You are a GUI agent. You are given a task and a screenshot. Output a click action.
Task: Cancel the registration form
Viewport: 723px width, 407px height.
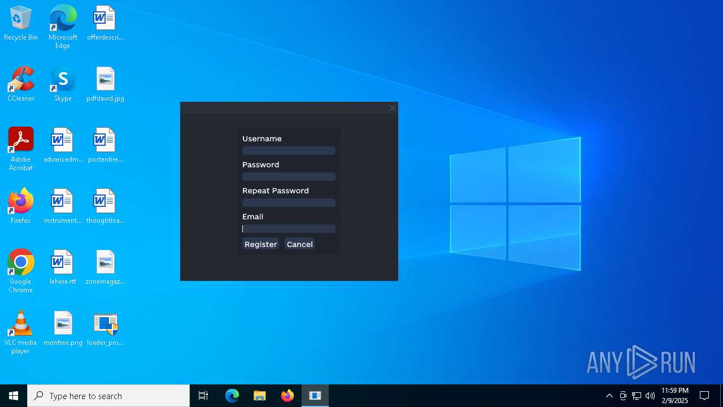pyautogui.click(x=299, y=244)
